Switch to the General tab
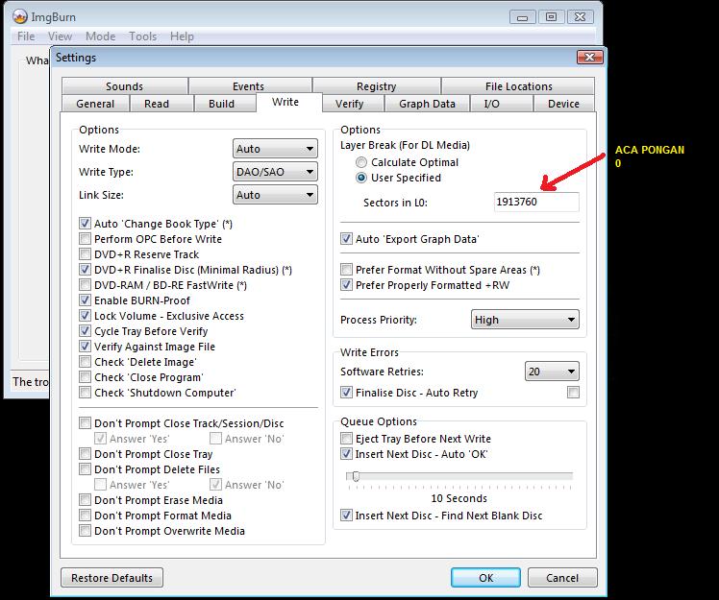 click(95, 104)
